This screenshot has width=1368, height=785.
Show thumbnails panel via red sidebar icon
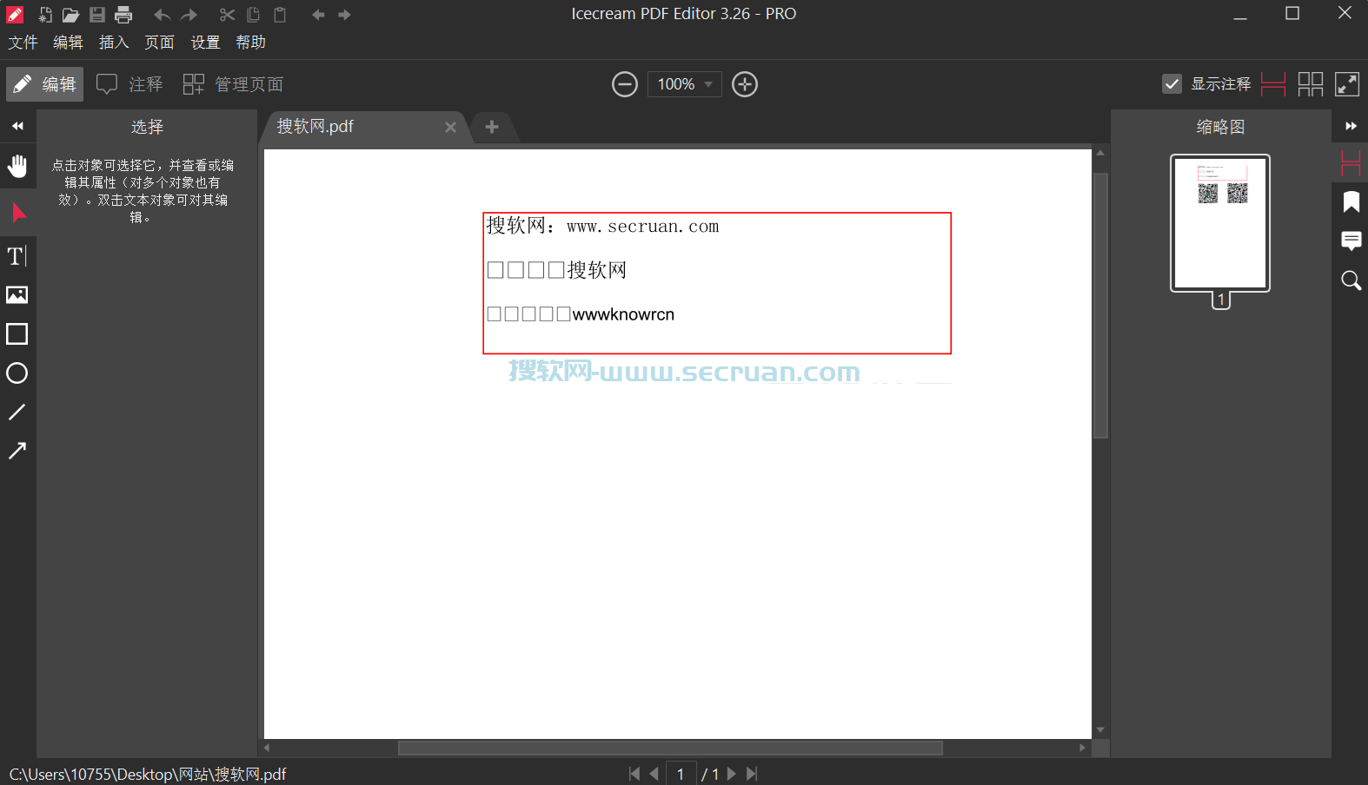[1351, 163]
